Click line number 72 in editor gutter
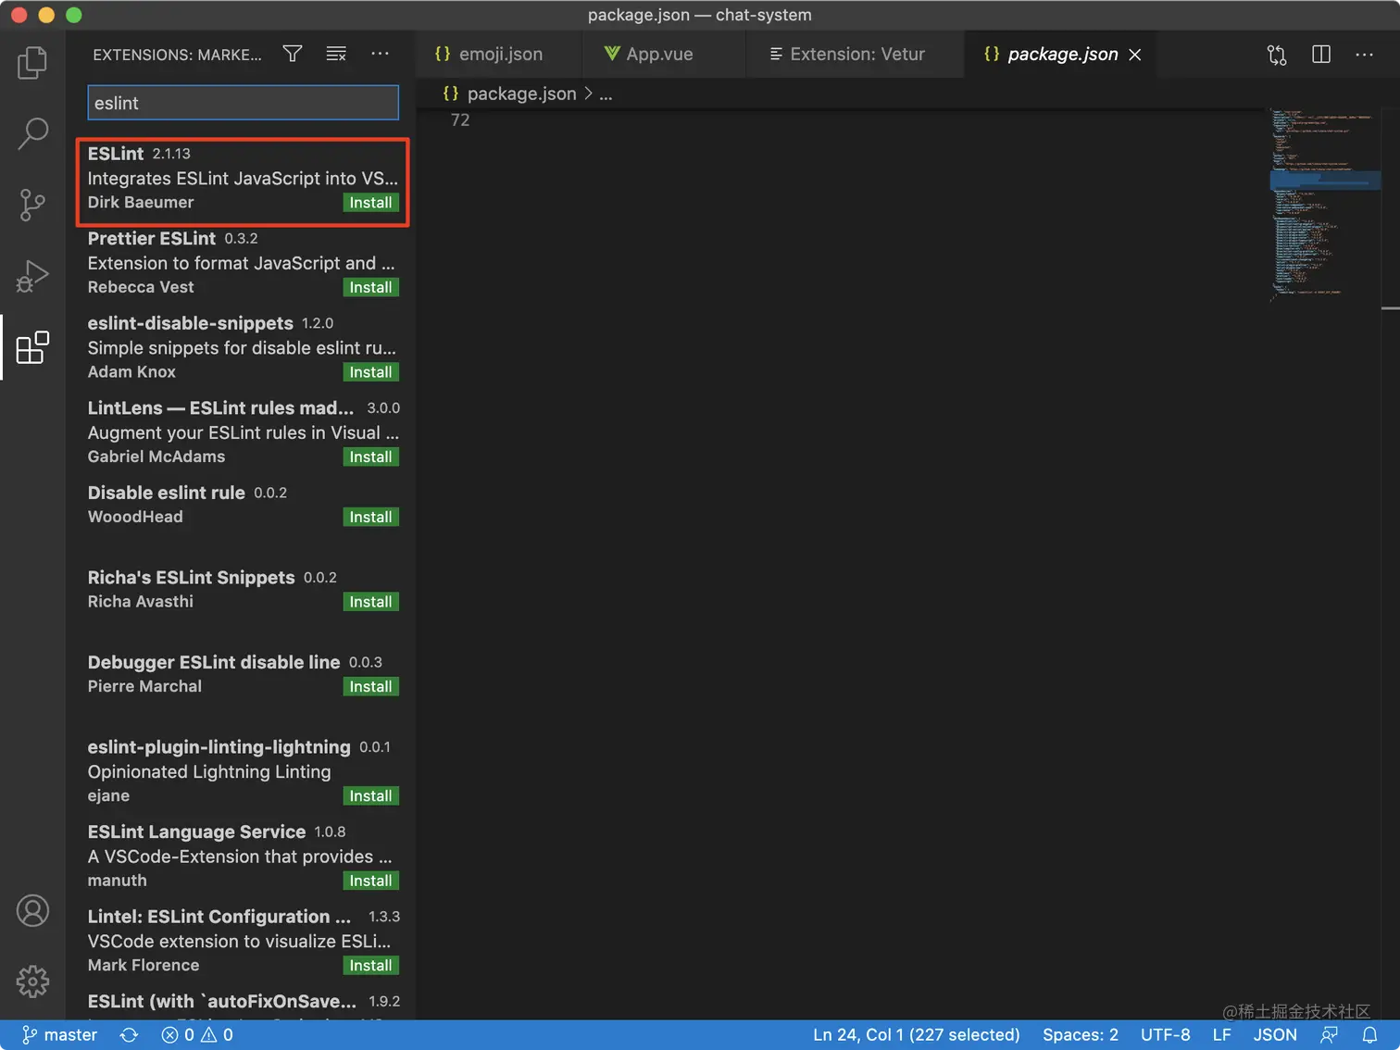 (459, 120)
